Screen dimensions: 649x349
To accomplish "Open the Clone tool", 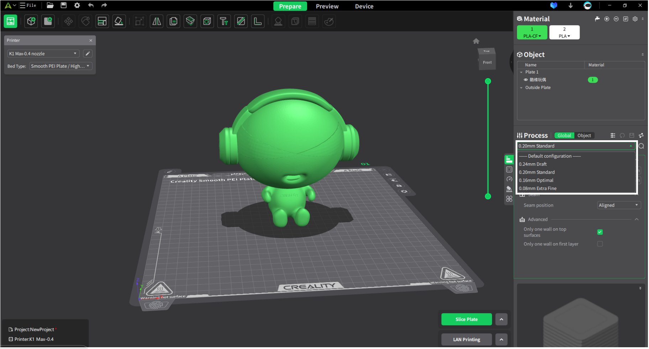I will pyautogui.click(x=173, y=21).
